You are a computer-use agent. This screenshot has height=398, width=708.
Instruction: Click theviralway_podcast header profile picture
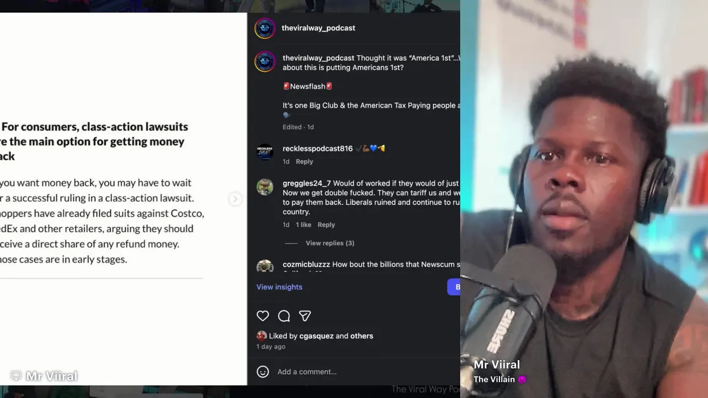click(x=265, y=28)
